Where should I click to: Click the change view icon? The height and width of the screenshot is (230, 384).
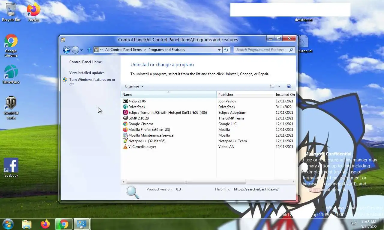pyautogui.click(x=272, y=86)
